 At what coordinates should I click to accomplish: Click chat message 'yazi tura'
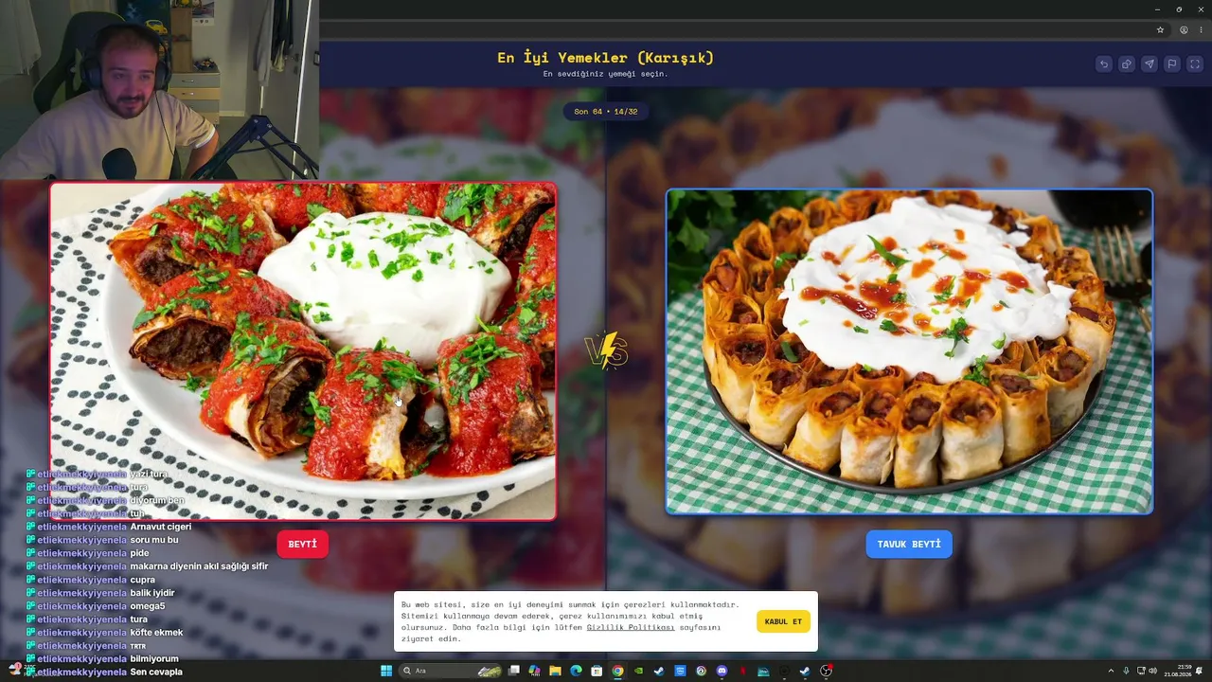point(149,474)
